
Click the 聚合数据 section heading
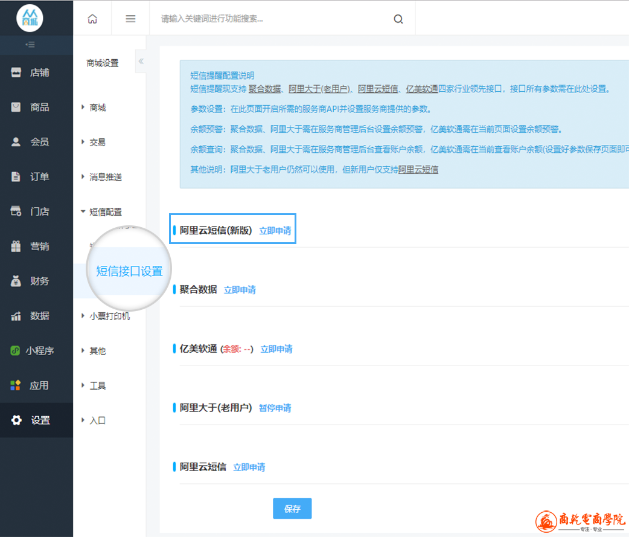(198, 289)
